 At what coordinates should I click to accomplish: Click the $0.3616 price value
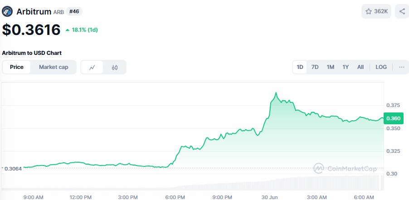click(31, 29)
